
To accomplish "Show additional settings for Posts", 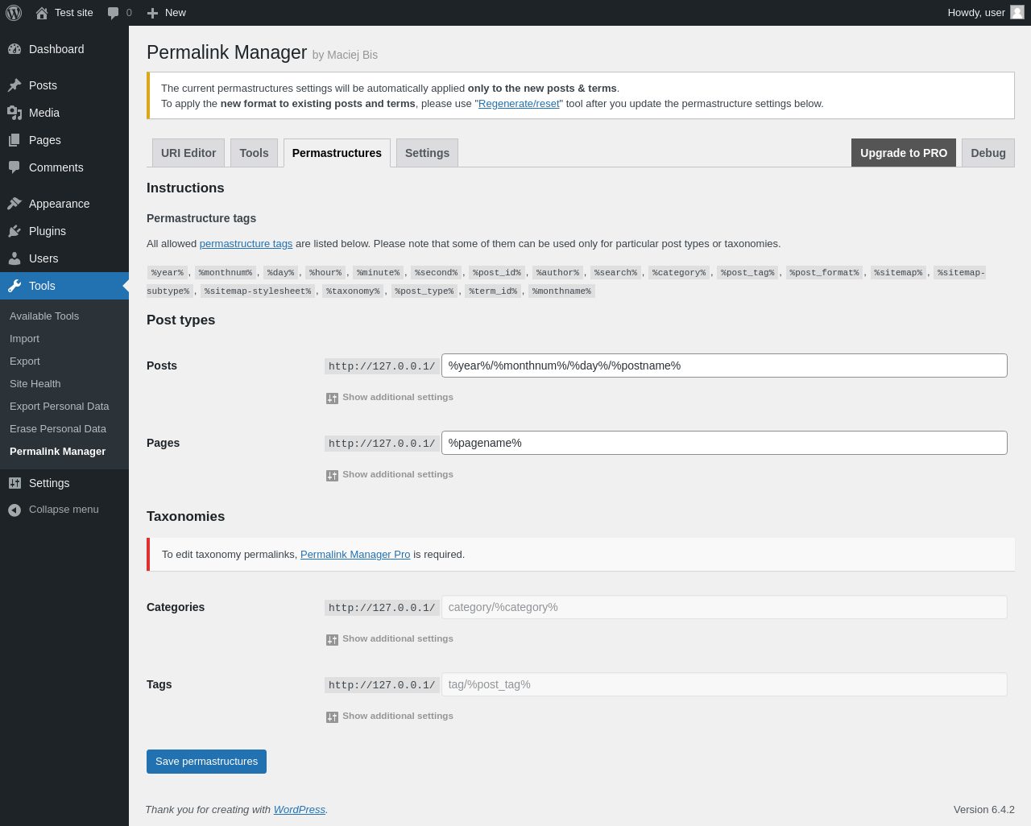I will click(390, 398).
